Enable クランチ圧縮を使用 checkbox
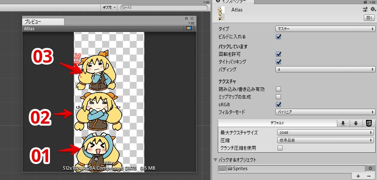The width and height of the screenshot is (377, 180). pos(280,148)
